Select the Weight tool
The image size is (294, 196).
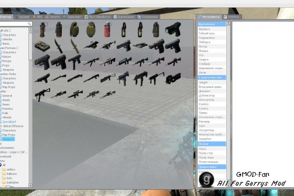[x=212, y=82]
